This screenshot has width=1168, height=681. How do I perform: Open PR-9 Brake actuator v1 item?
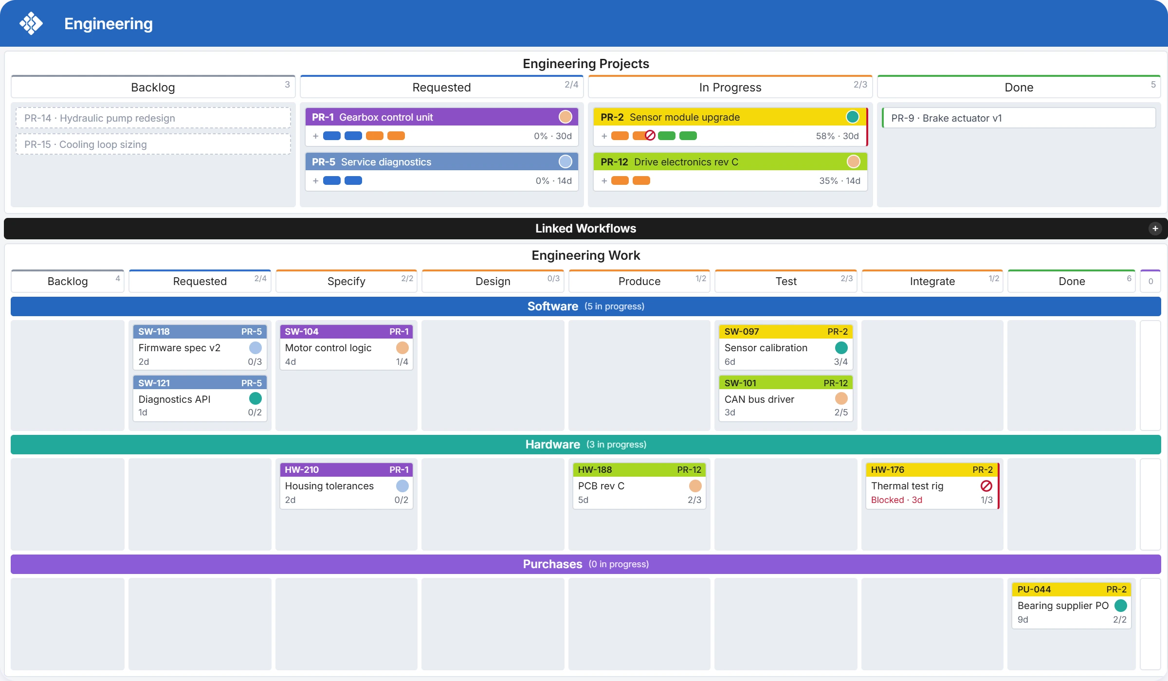pyautogui.click(x=1019, y=118)
